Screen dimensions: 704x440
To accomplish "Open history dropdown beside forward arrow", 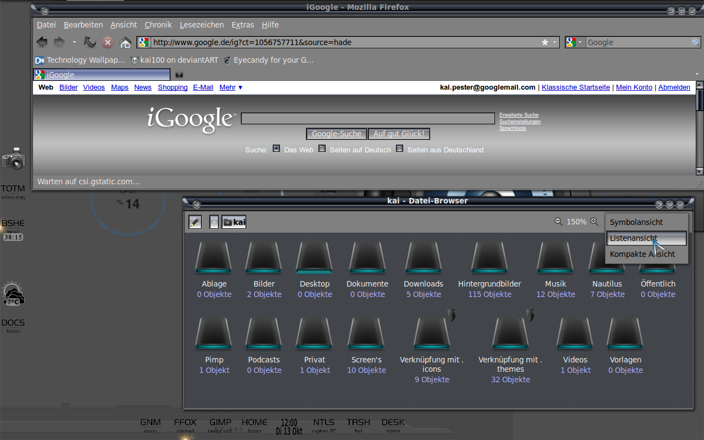I will pyautogui.click(x=74, y=42).
